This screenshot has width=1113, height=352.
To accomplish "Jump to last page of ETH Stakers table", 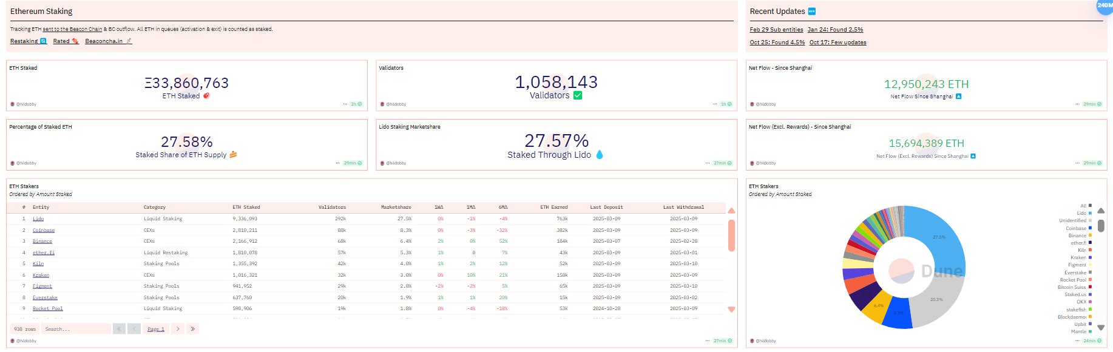I will 192,329.
